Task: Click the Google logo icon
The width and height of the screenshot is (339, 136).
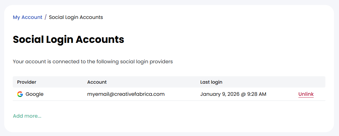Action: [x=20, y=94]
